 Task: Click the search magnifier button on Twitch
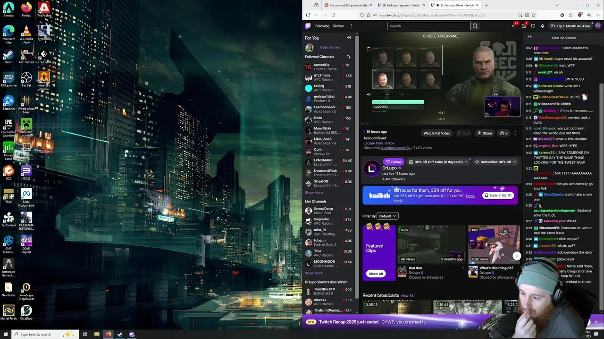pos(475,26)
